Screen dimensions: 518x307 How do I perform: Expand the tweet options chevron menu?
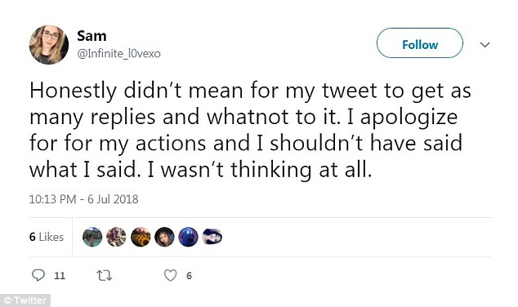485,45
